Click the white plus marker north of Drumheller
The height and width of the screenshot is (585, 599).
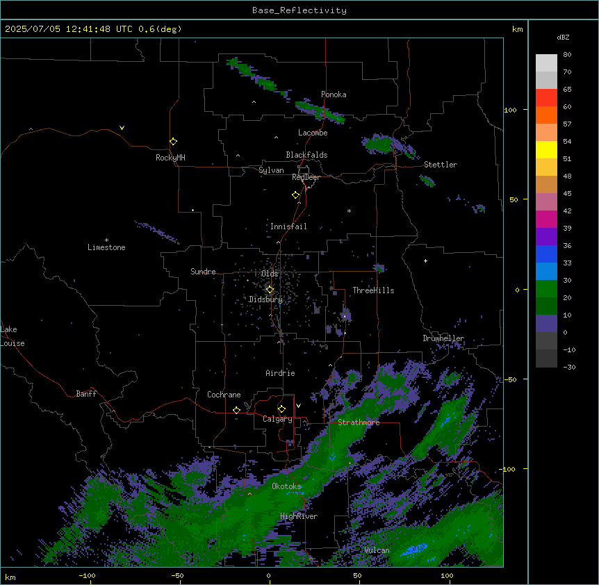[x=425, y=261]
